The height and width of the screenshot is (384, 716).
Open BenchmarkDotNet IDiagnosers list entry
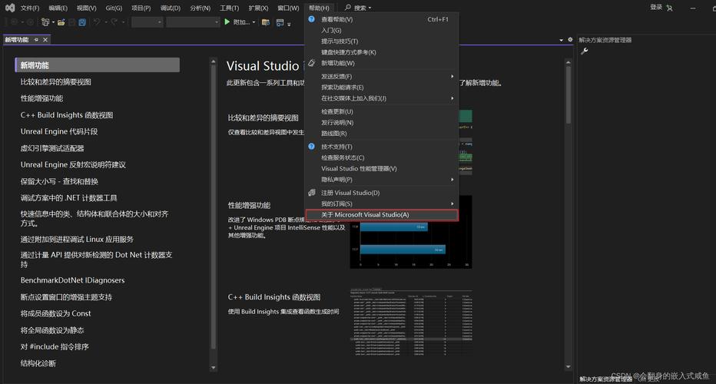coord(72,280)
